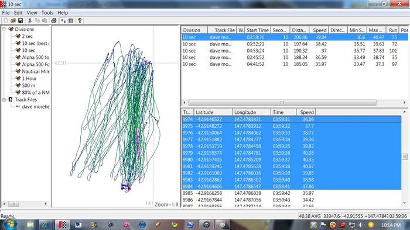Click the Cut scissors toolbar icon
Viewport: 410px width, 230px height.
30,20
